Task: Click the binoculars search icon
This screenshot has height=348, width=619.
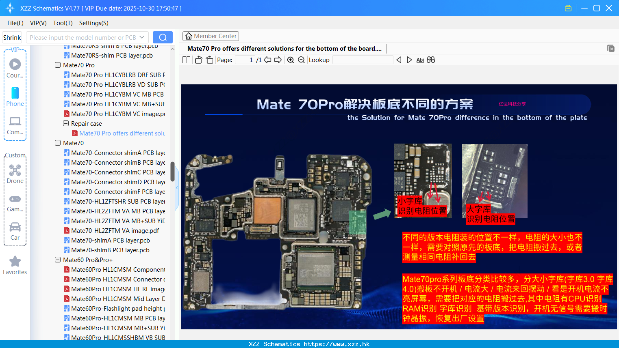Action: [431, 60]
